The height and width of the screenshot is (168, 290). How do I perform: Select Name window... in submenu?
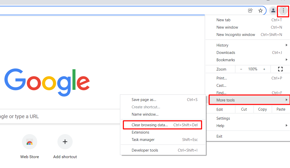point(163,114)
